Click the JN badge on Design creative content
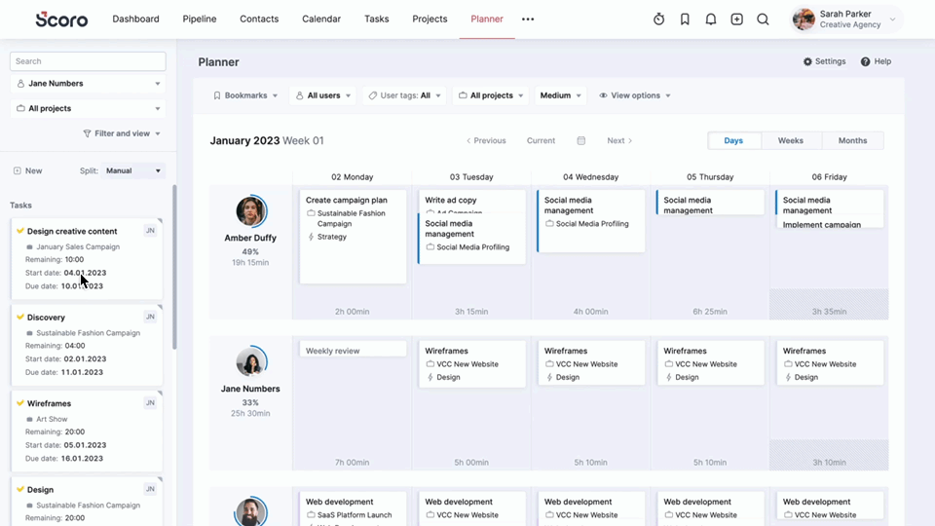Screen dimensions: 935x526 pos(150,230)
